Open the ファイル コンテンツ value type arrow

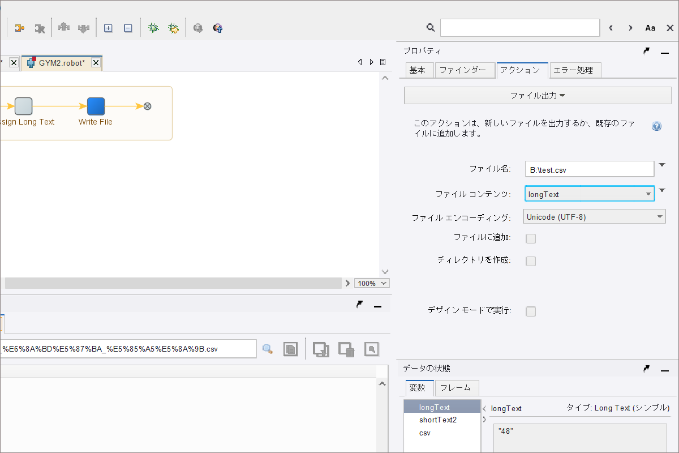coord(663,190)
